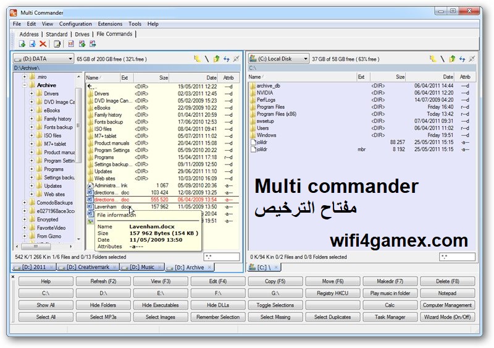Expand the ComodoBackups tree node
This screenshot has width=494, height=348.
pos(25,203)
